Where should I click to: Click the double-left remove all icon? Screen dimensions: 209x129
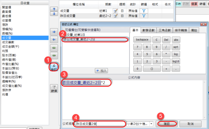pos(54,48)
